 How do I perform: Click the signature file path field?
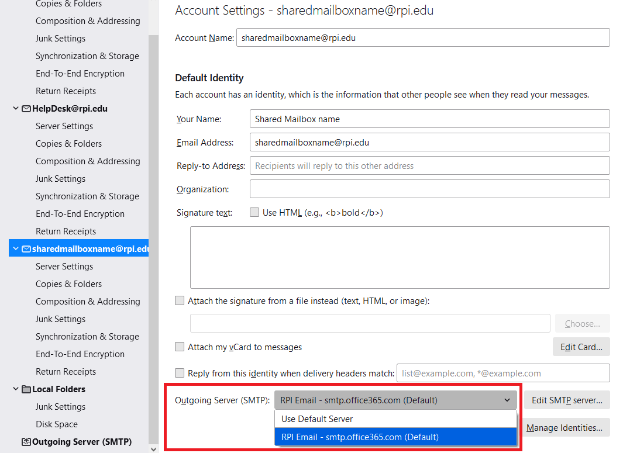point(370,323)
